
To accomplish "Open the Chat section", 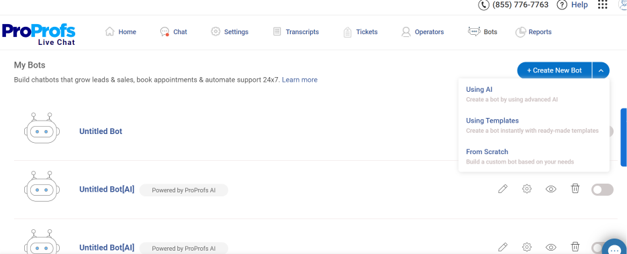I will [x=173, y=32].
